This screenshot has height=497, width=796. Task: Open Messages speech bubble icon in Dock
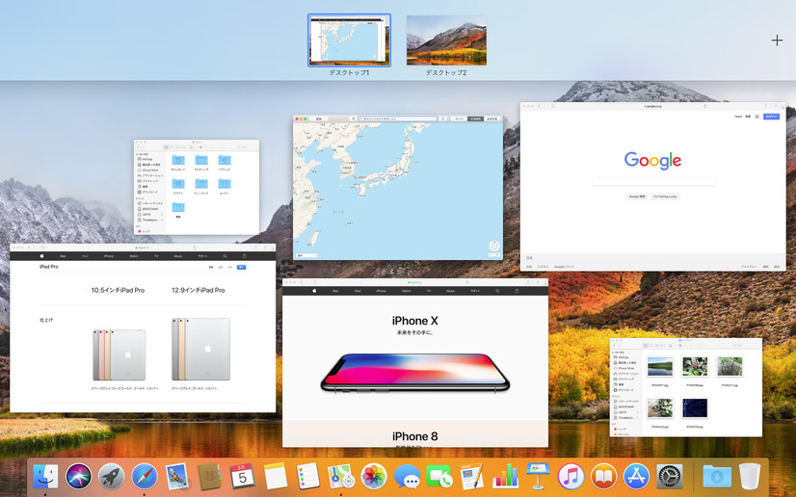pyautogui.click(x=407, y=476)
